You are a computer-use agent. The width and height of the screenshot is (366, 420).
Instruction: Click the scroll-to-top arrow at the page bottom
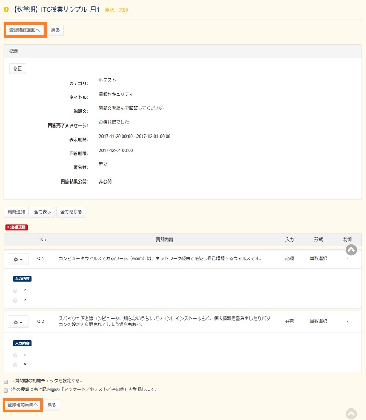351,414
